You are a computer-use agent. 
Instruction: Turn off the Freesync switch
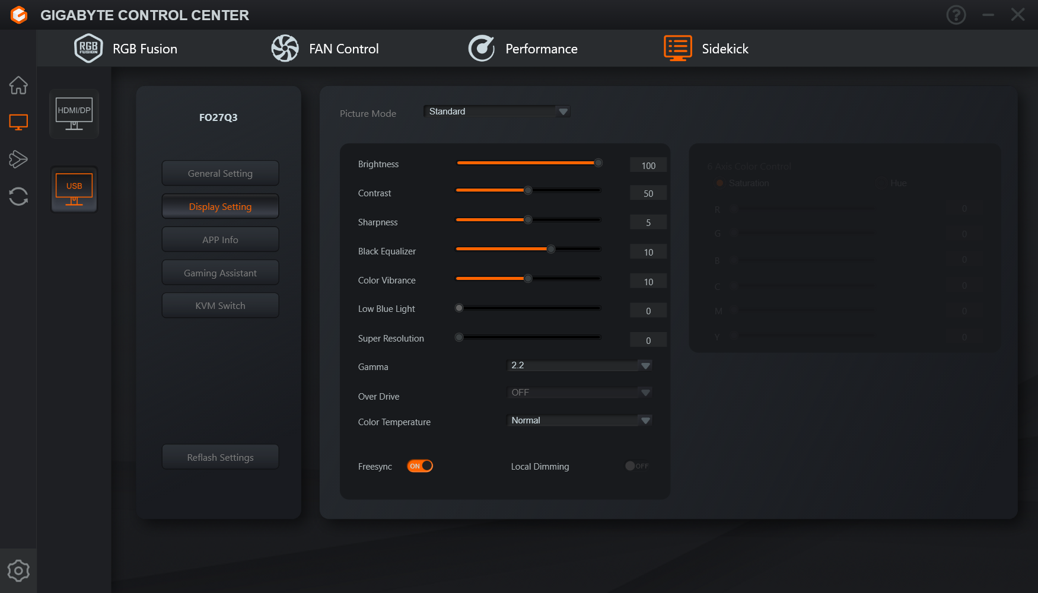click(420, 466)
